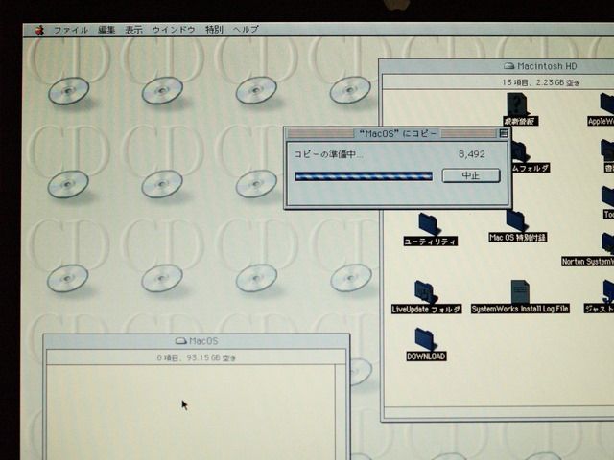Click the Macintosh HD drive icon in title
The image size is (614, 460).
508,66
